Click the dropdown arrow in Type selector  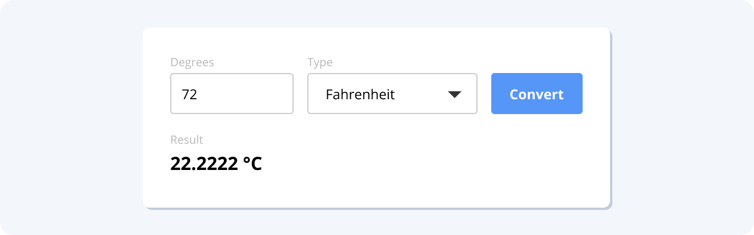point(454,94)
